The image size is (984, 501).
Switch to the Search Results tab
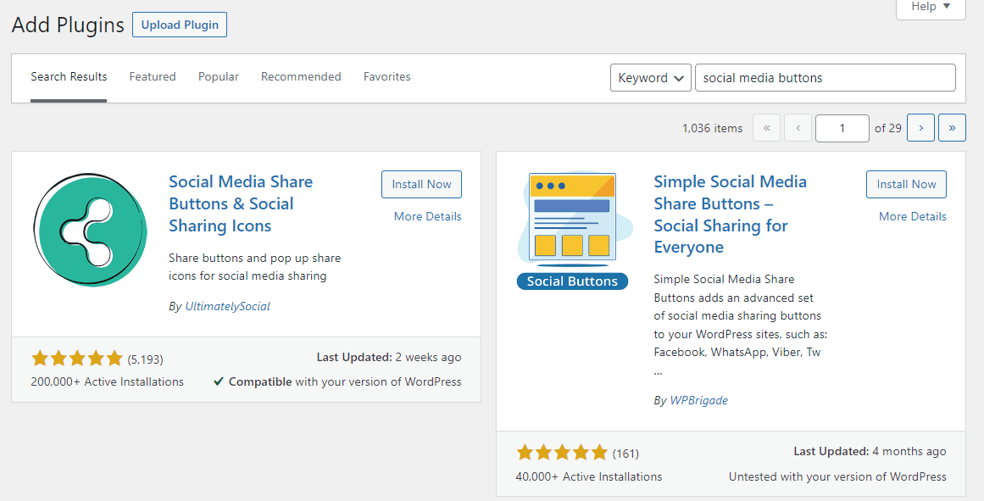(69, 76)
